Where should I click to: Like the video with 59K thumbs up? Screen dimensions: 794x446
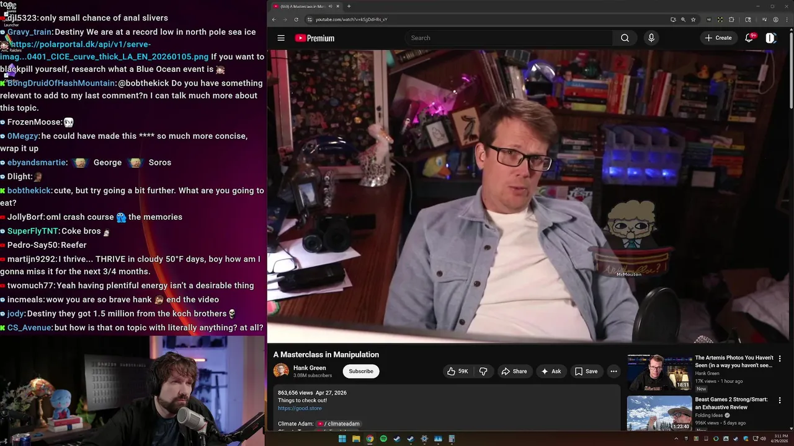pos(458,371)
